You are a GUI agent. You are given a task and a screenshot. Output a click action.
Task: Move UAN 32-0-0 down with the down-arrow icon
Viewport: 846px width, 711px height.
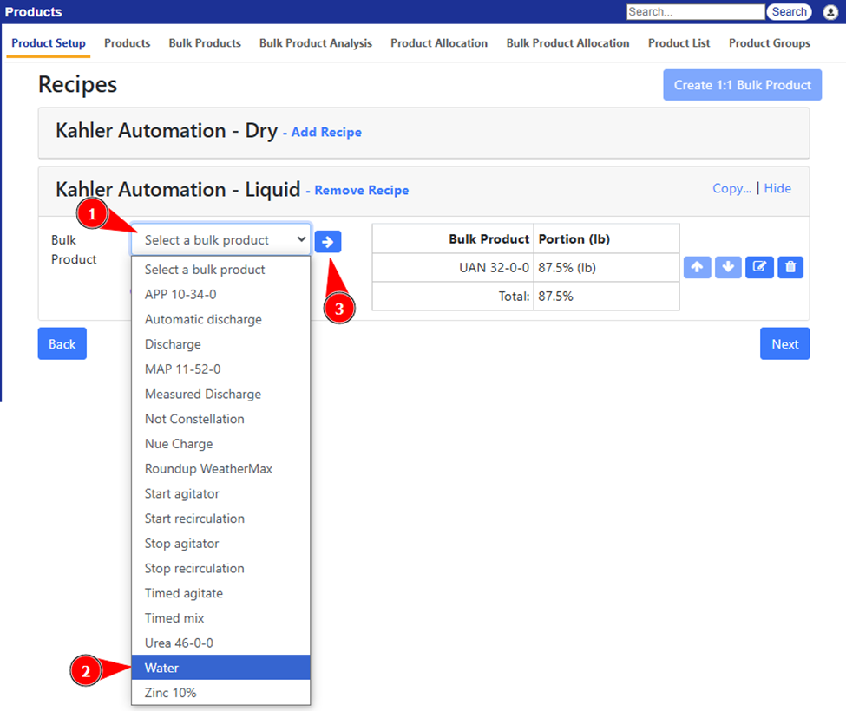728,267
